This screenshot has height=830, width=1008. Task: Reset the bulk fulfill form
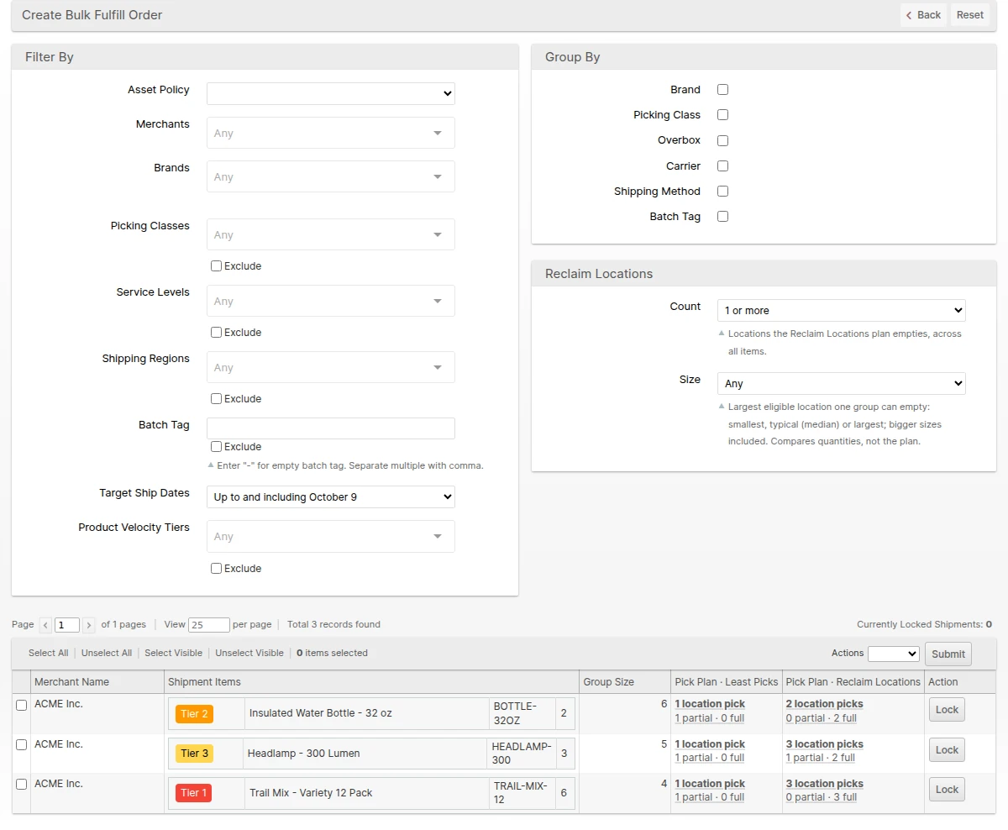coord(970,15)
